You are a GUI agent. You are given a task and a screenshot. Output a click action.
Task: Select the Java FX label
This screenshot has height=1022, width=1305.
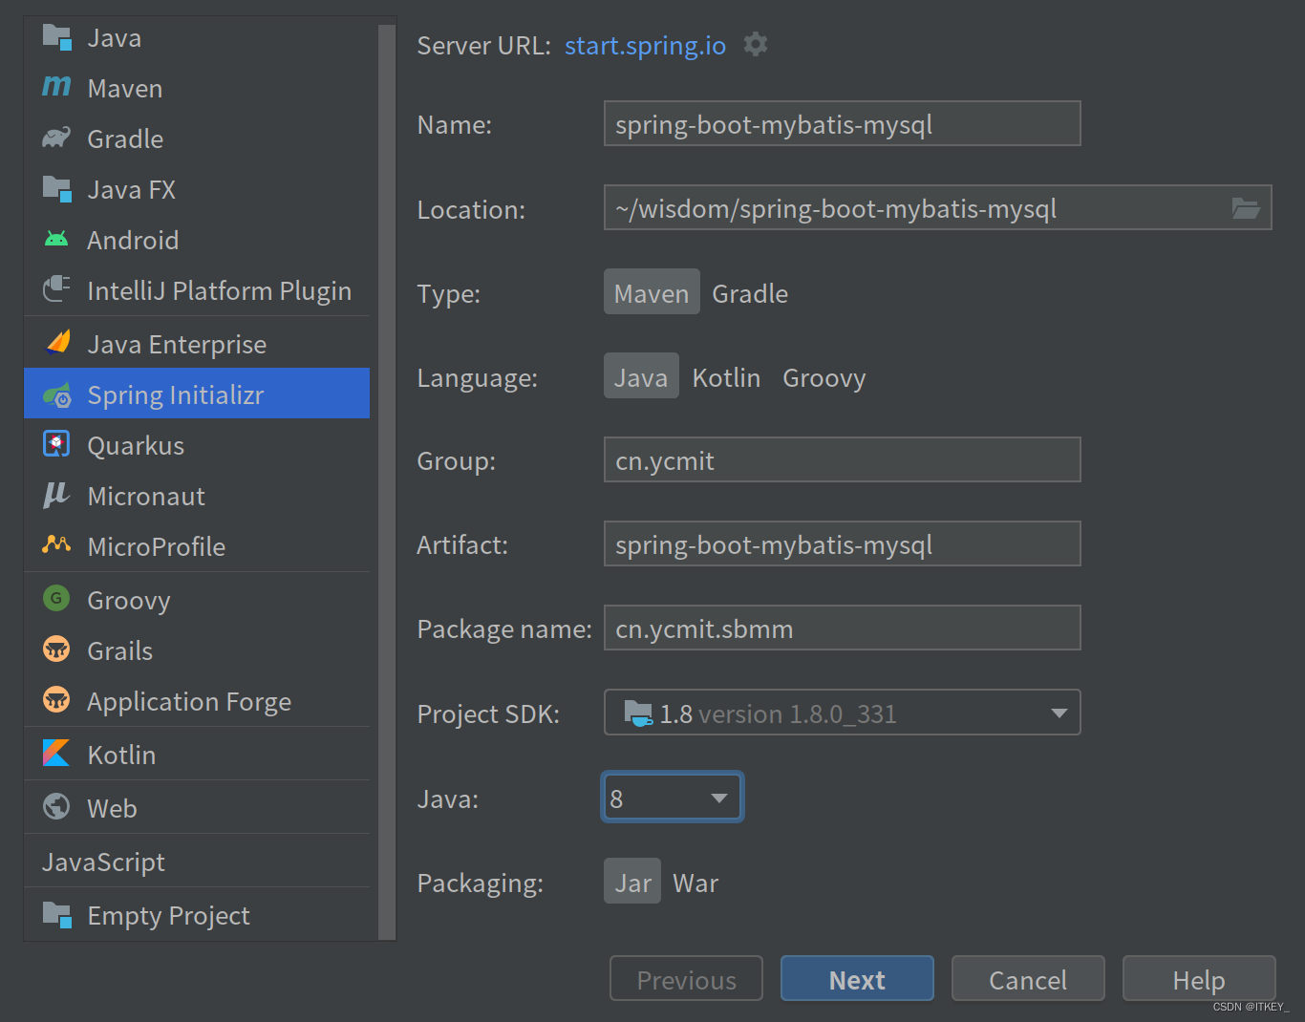pyautogui.click(x=131, y=189)
